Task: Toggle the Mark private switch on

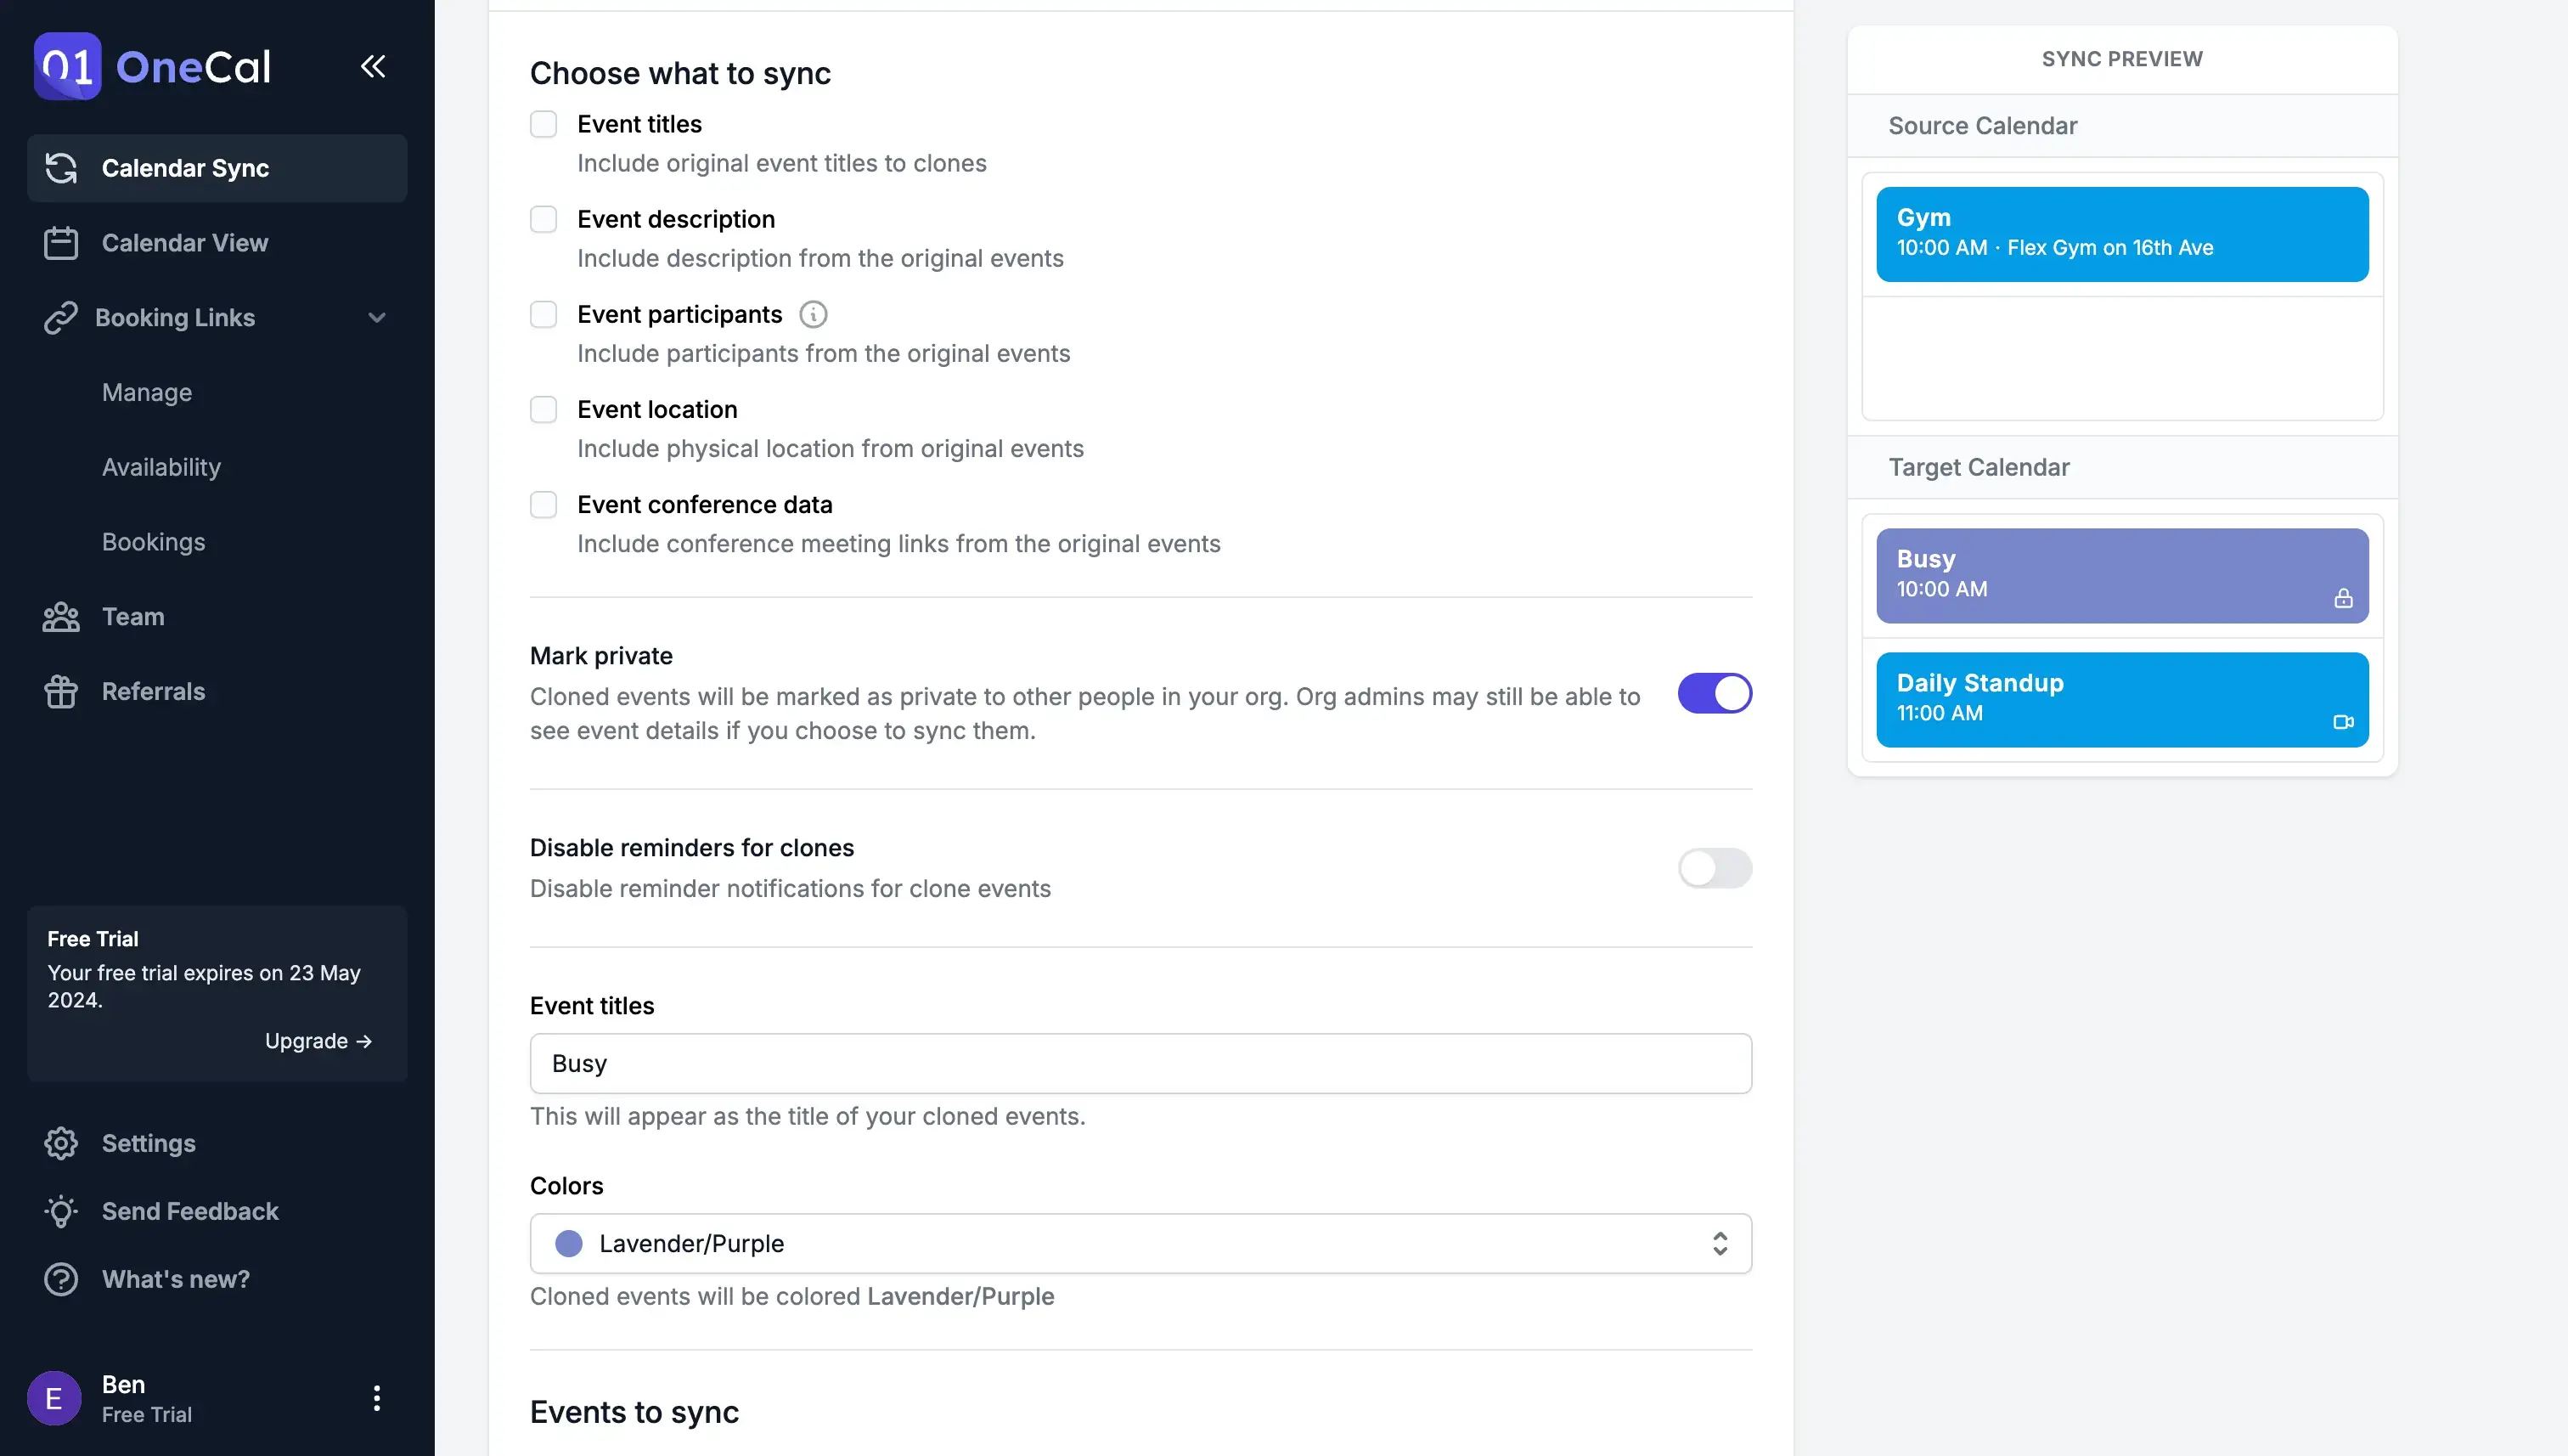Action: click(1715, 693)
